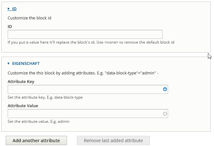Click the 'Set the attribute value' hint
The width and height of the screenshot is (214, 146).
tap(39, 122)
